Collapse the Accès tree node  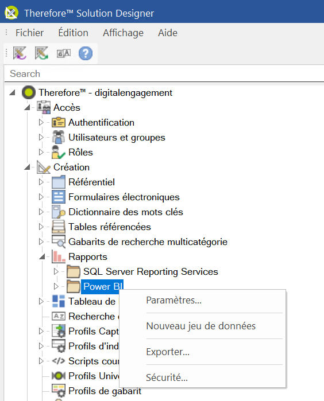point(27,107)
